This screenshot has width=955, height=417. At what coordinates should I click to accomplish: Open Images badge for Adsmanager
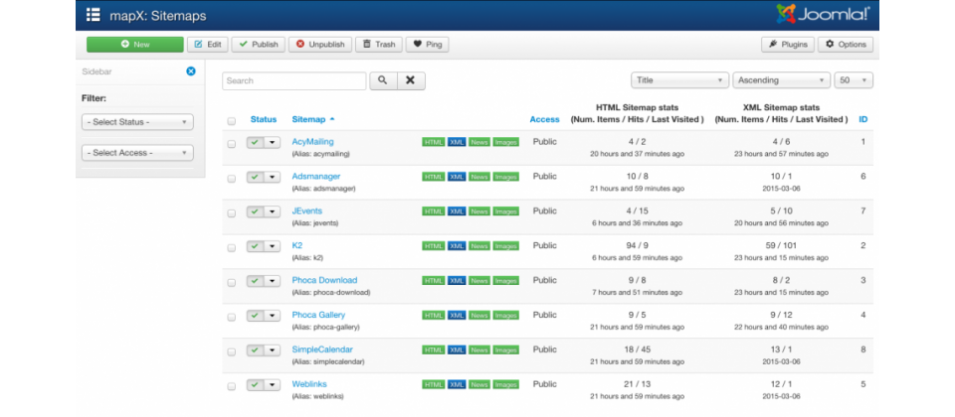click(x=506, y=177)
